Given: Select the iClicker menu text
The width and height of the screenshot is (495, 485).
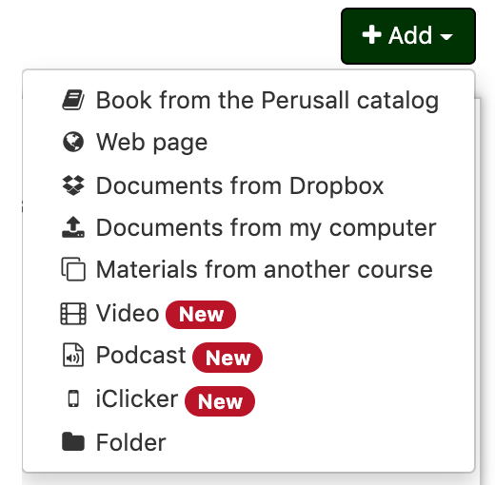Looking at the screenshot, I should pyautogui.click(x=137, y=398).
